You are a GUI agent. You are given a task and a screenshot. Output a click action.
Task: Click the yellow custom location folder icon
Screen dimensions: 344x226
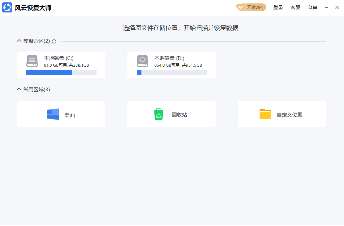pyautogui.click(x=265, y=115)
